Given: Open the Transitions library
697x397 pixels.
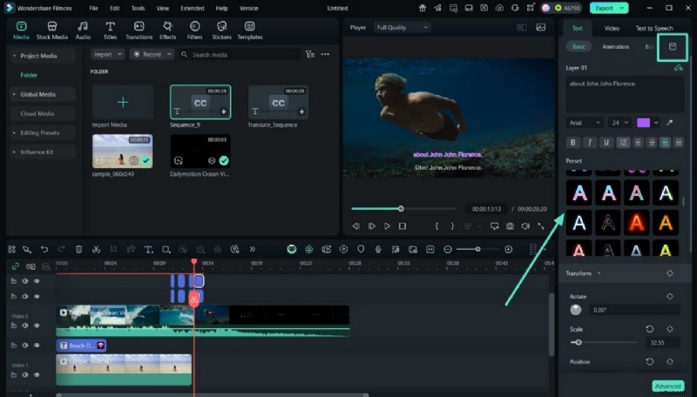Looking at the screenshot, I should 139,30.
